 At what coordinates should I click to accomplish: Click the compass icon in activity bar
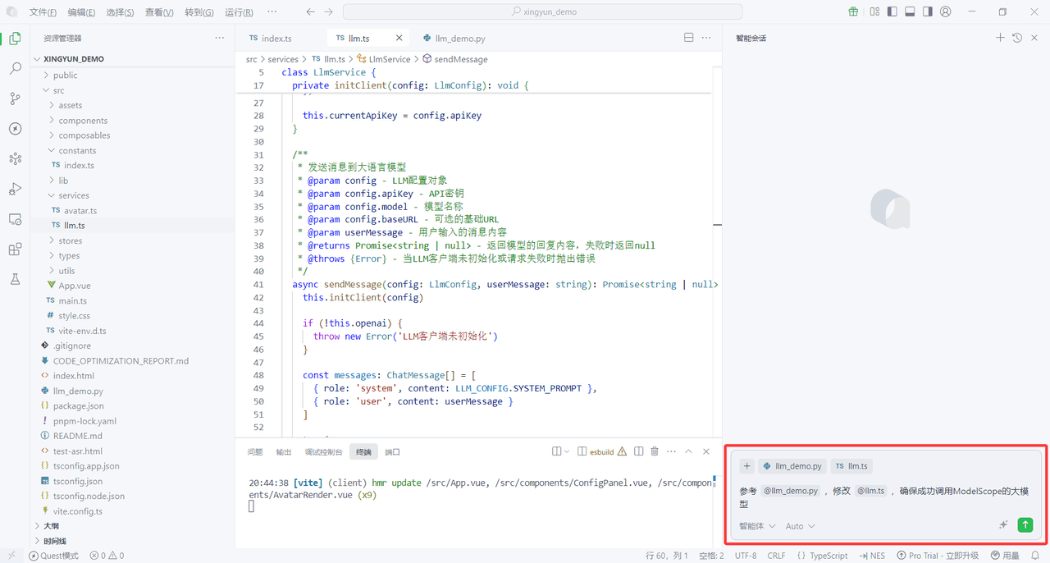pos(15,129)
